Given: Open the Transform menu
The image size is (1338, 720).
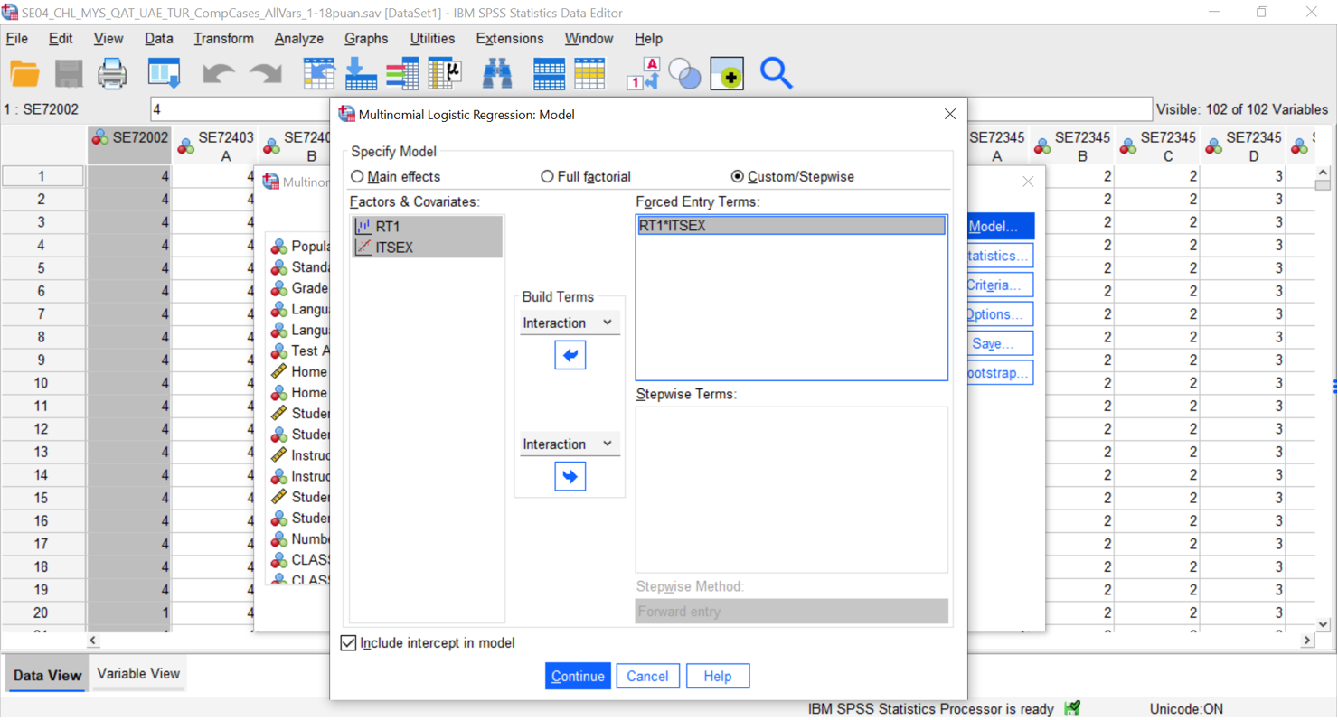Looking at the screenshot, I should click(x=223, y=39).
